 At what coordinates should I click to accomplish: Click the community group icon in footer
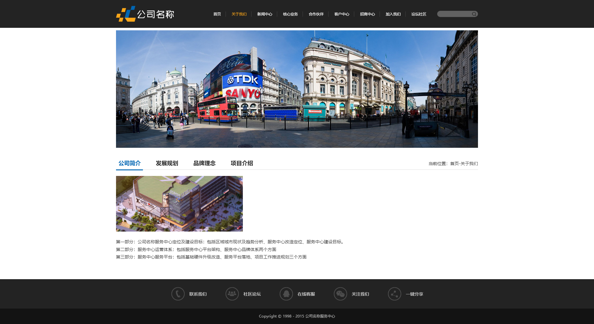[232, 294]
